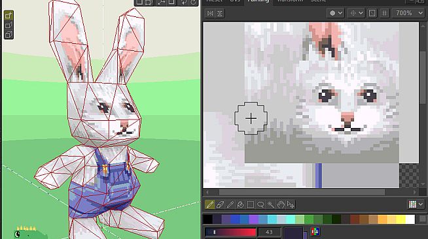Click the down scroll arrow beside canvas
428x239 pixels.
(423, 185)
